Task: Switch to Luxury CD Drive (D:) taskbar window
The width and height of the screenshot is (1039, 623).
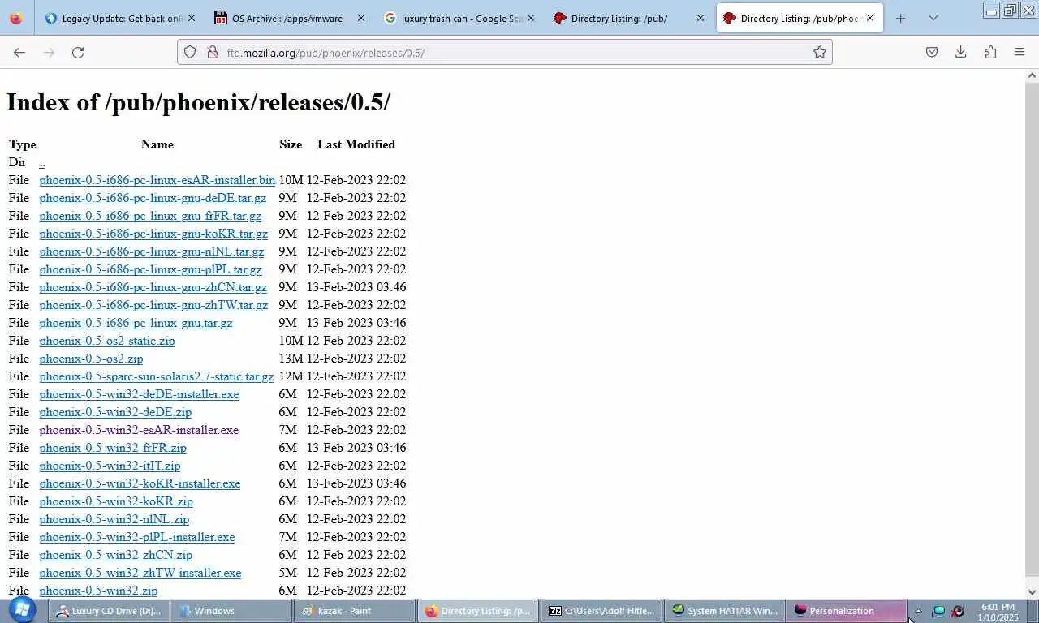Action: 109,611
